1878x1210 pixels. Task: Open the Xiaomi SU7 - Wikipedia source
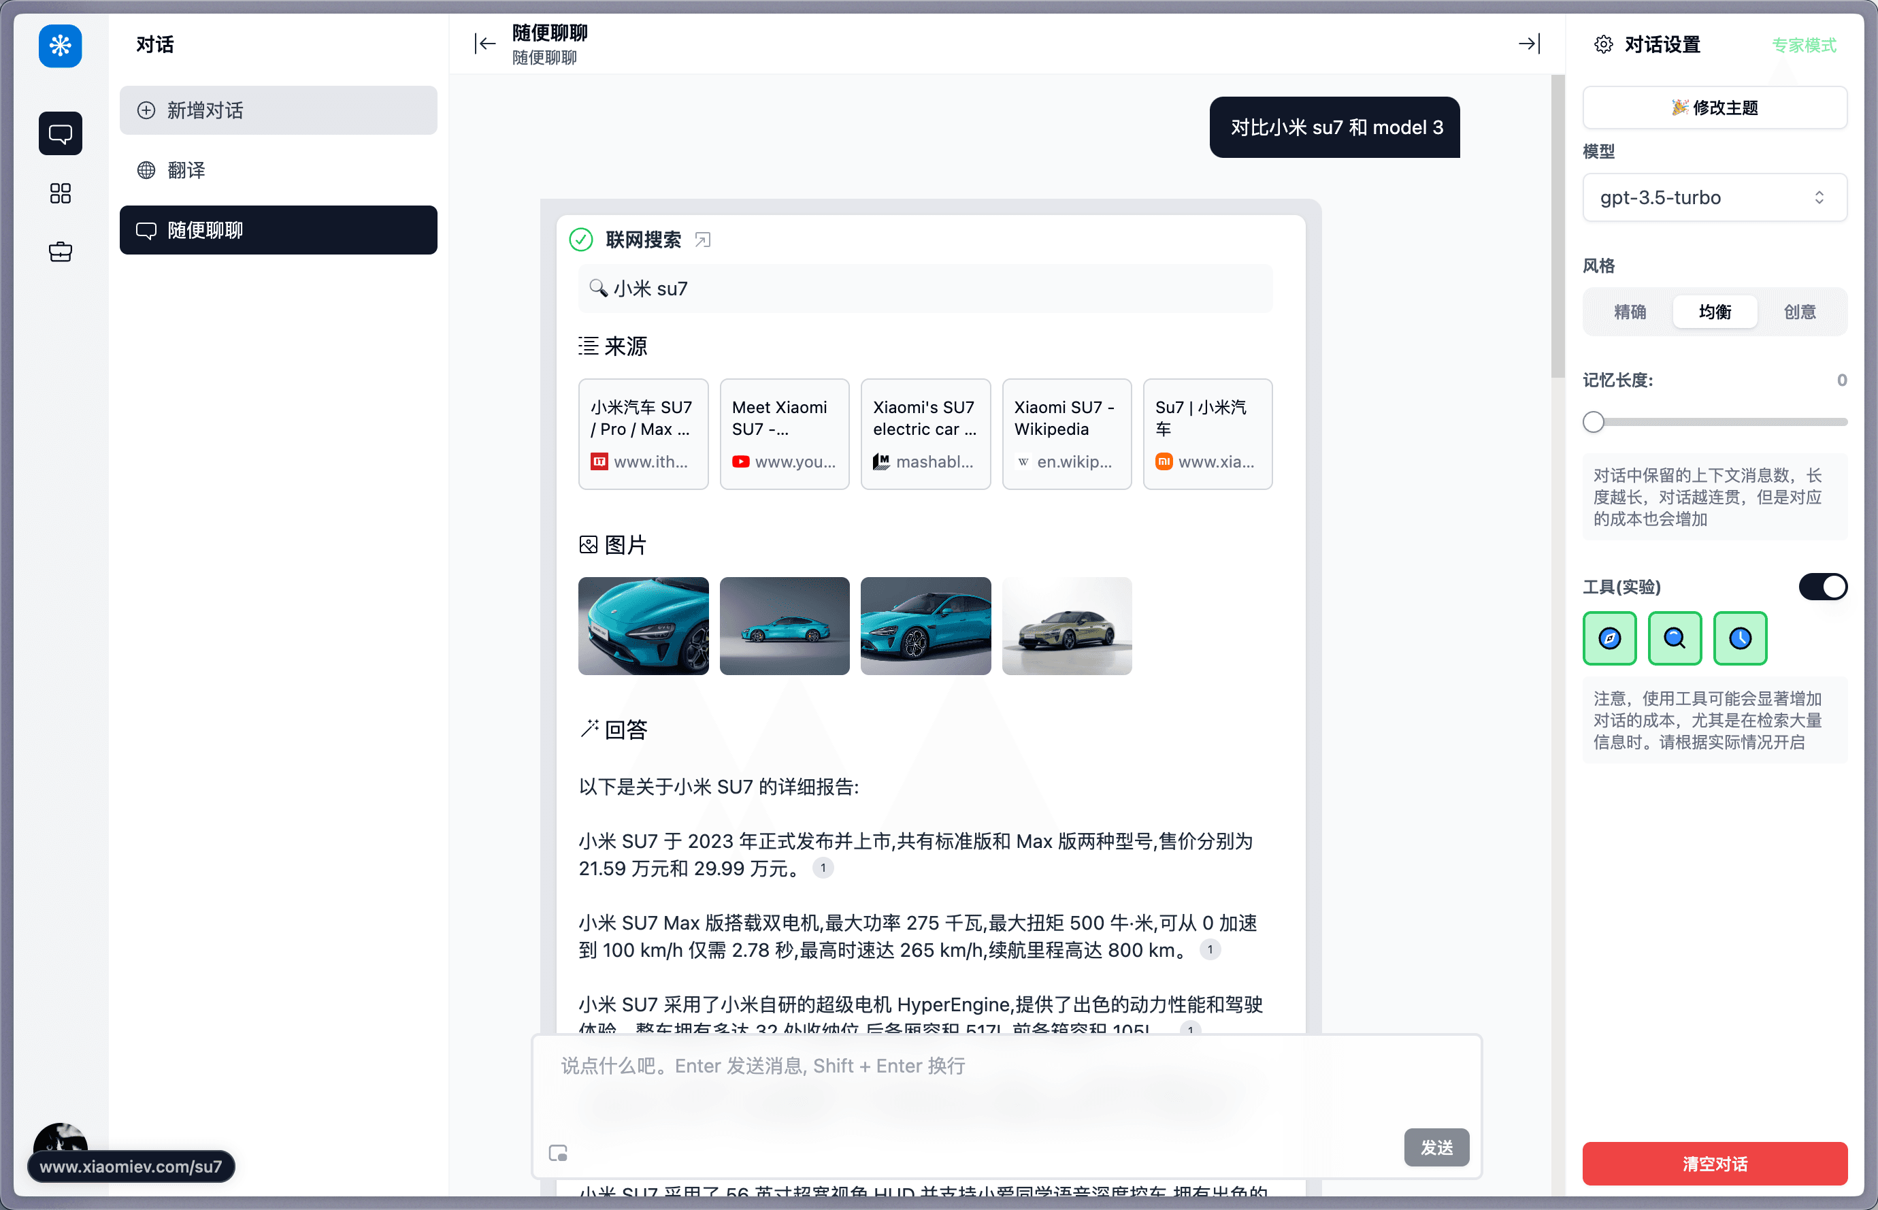1067,434
